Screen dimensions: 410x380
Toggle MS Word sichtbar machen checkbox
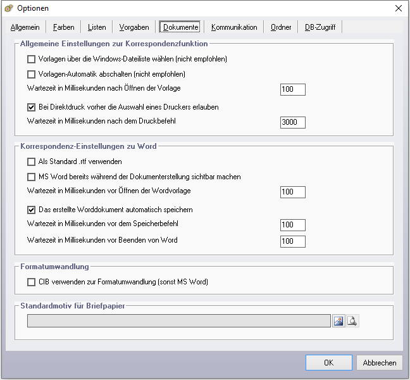32,177
